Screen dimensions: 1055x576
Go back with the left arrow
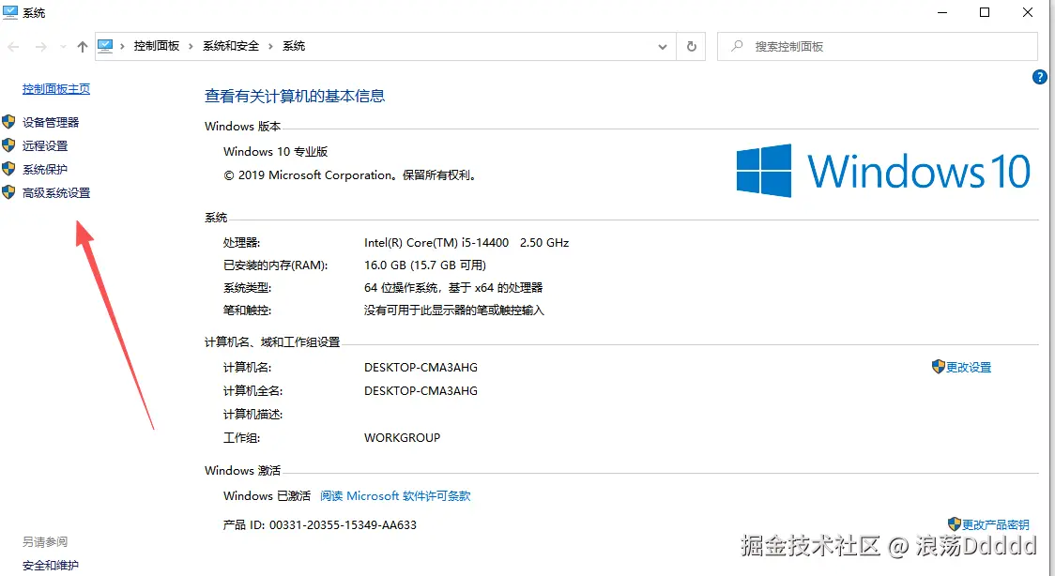13,46
